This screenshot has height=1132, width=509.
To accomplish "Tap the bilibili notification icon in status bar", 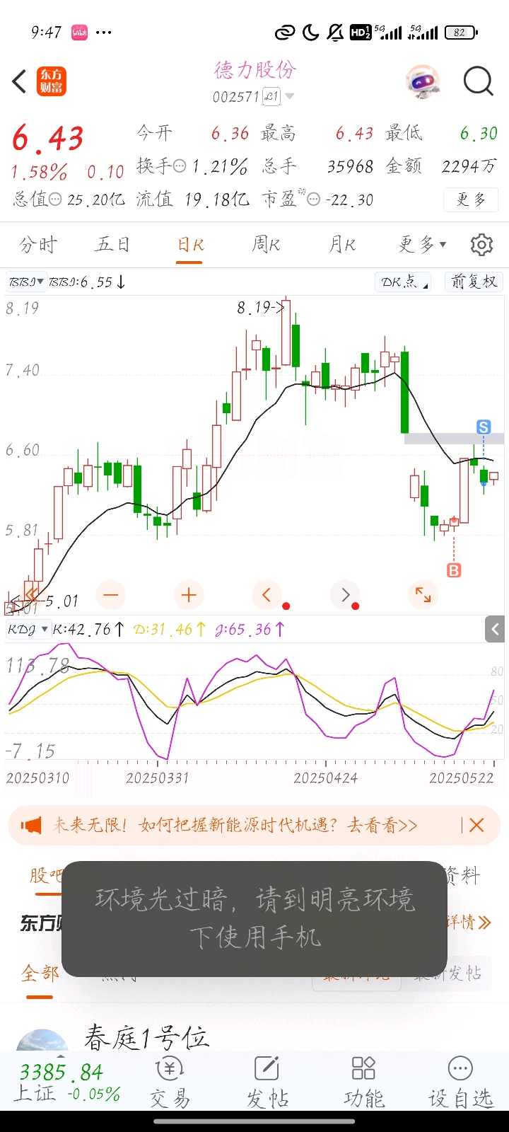I will [x=79, y=33].
